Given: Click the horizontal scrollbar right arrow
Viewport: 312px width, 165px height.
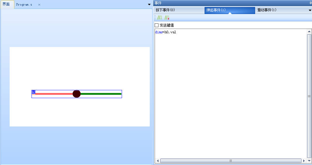Looking at the screenshot, I should [304, 161].
